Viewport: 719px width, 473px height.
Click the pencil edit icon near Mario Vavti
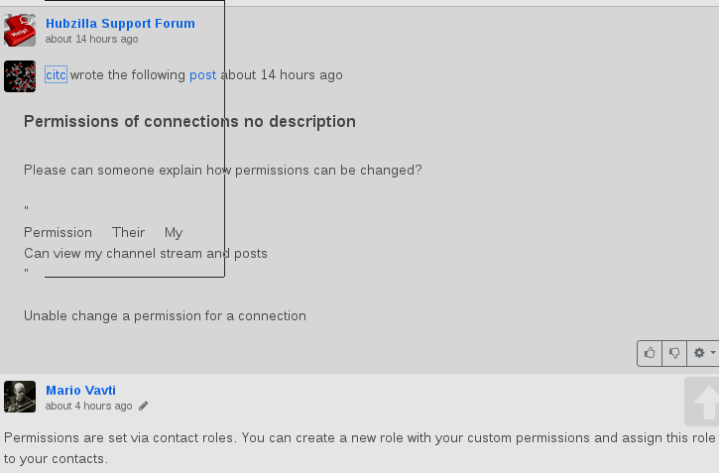(144, 406)
